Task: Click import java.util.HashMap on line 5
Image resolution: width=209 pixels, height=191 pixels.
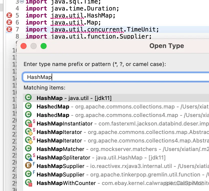Action: [70, 15]
